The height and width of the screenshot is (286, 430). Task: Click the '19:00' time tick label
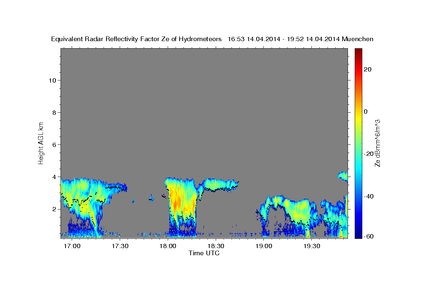point(264,246)
